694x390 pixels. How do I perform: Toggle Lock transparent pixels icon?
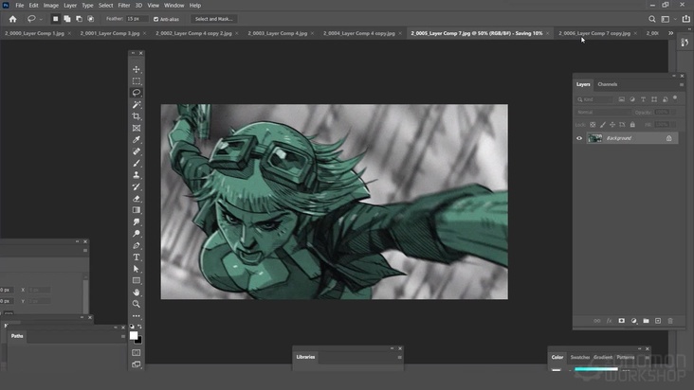[593, 125]
